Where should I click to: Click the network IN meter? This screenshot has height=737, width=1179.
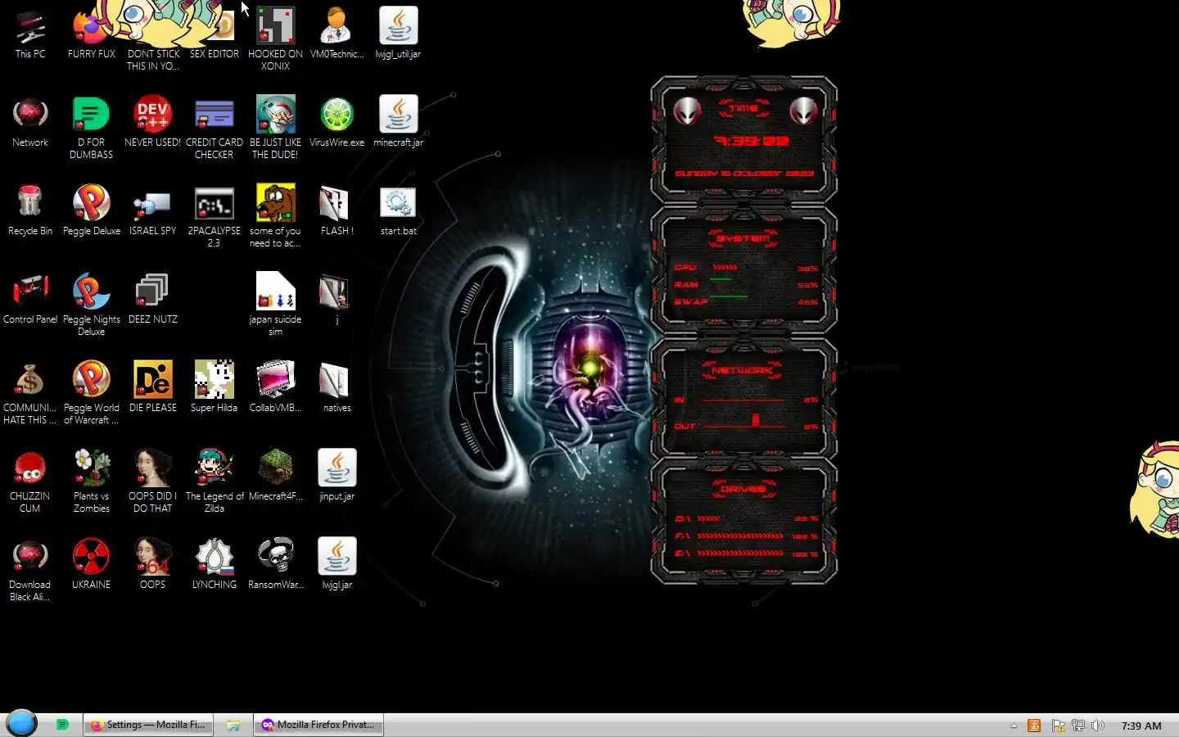[746, 400]
